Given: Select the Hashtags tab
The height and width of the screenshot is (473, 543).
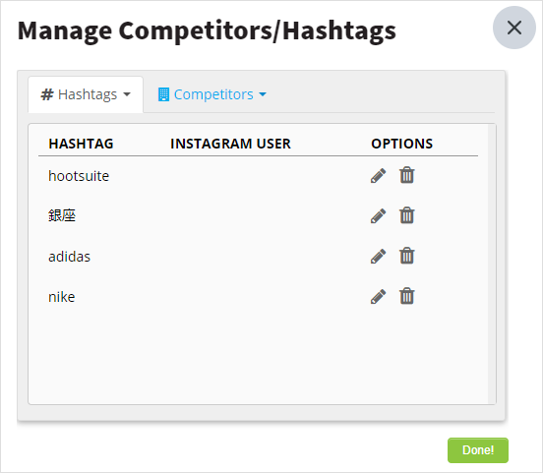Looking at the screenshot, I should [86, 94].
